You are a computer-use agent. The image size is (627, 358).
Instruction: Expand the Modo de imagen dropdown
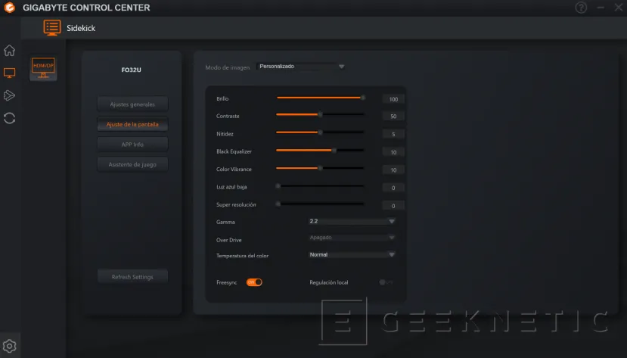(x=301, y=67)
